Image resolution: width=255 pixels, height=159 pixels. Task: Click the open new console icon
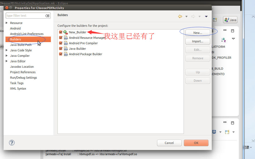coord(227,132)
